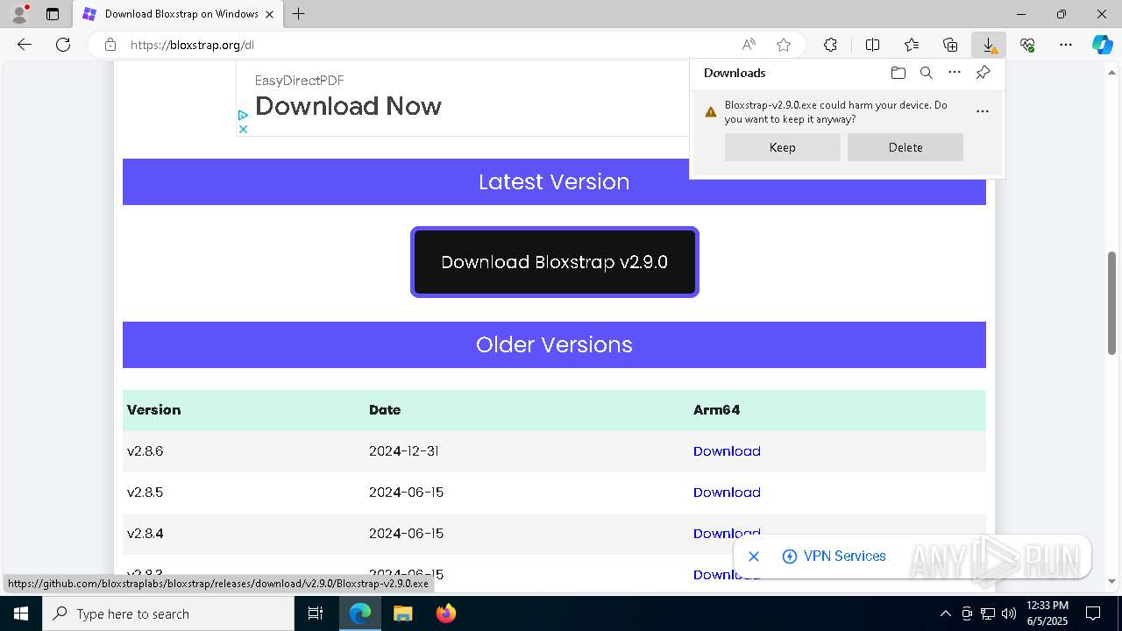
Task: Add this page to favorites
Action: pos(784,45)
